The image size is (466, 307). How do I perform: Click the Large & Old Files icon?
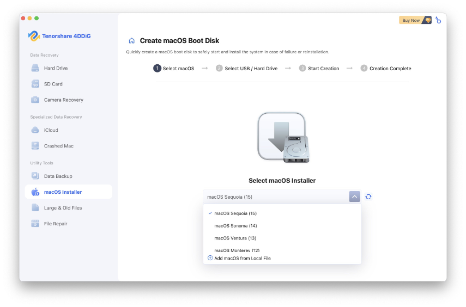coord(35,207)
